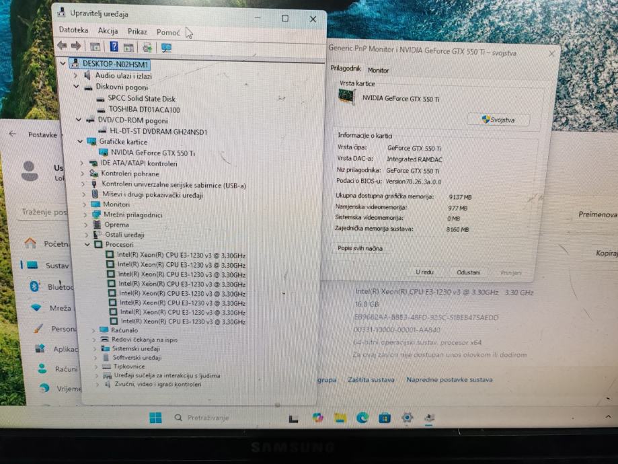Open File Explorer from the taskbar
Image resolution: width=618 pixels, height=464 pixels.
click(x=340, y=418)
